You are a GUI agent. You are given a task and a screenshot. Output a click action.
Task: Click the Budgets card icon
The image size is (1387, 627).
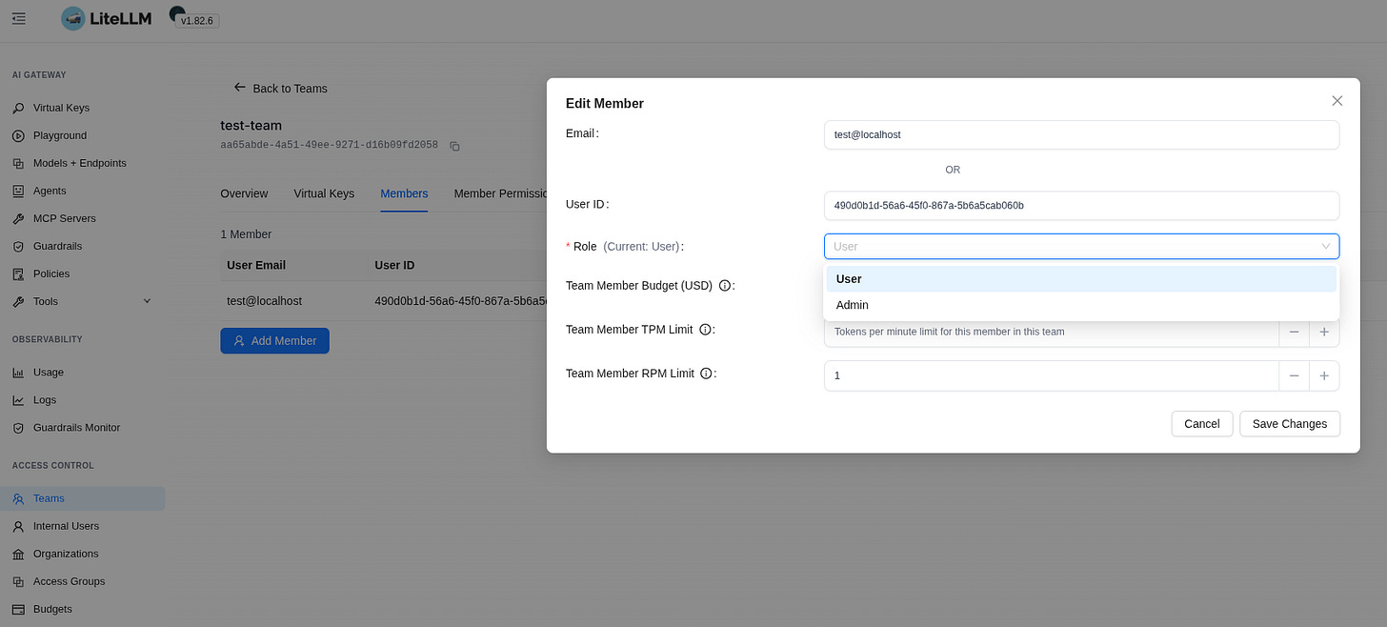point(18,609)
